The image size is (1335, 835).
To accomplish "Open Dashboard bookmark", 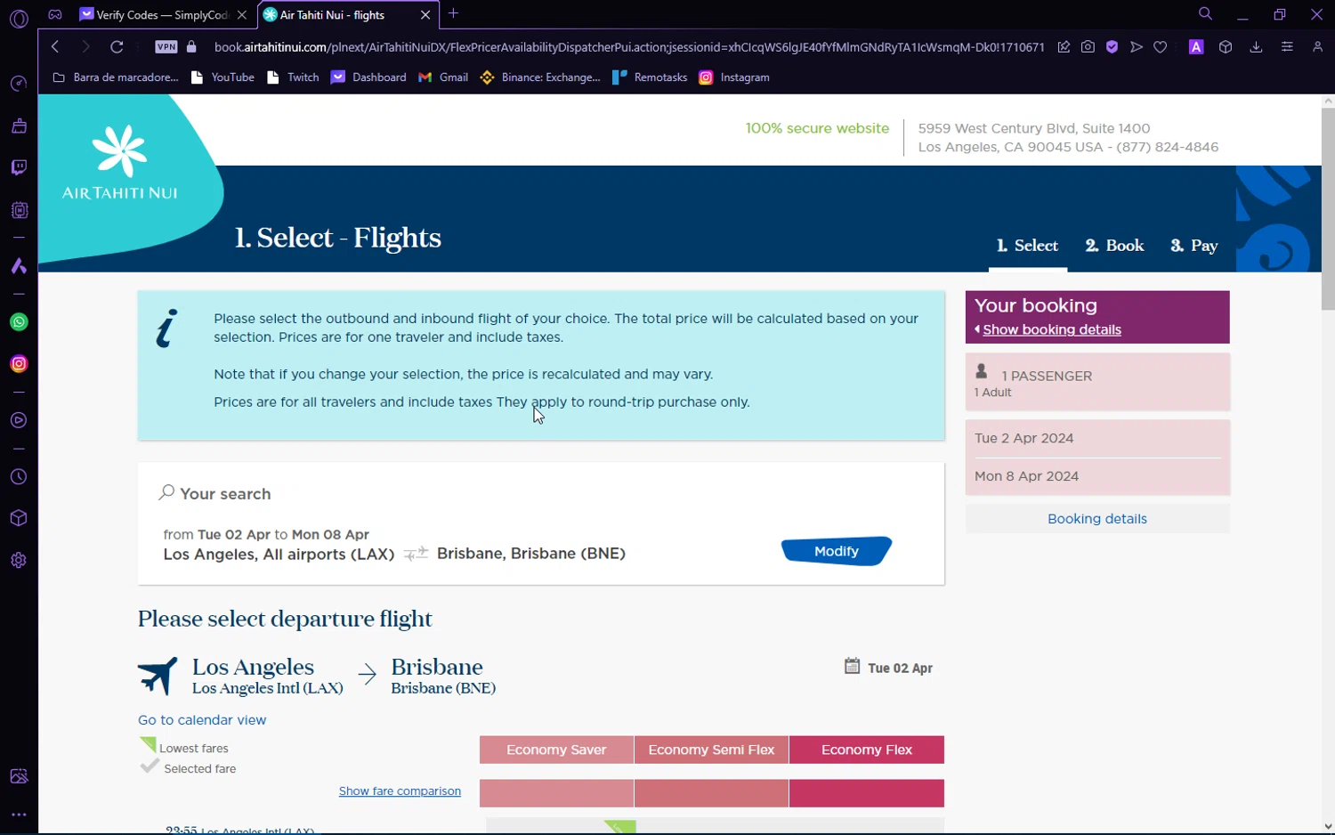I will pos(368,77).
